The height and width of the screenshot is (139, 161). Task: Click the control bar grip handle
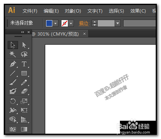pyautogui.click(x=8, y=23)
